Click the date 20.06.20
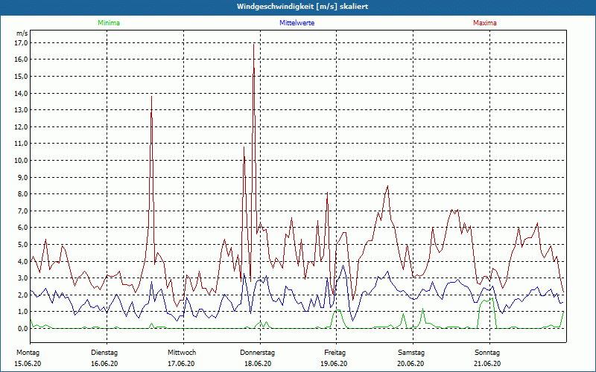The height and width of the screenshot is (372, 596). click(x=410, y=364)
